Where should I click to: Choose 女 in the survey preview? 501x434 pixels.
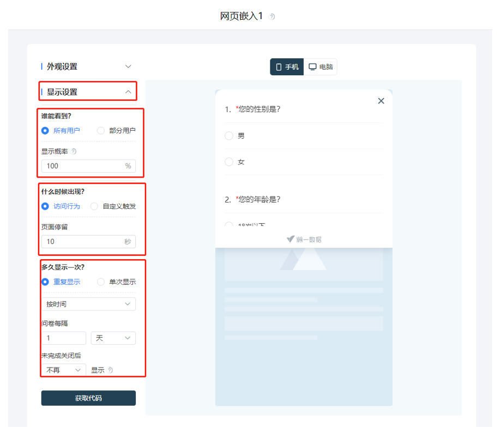[235, 162]
